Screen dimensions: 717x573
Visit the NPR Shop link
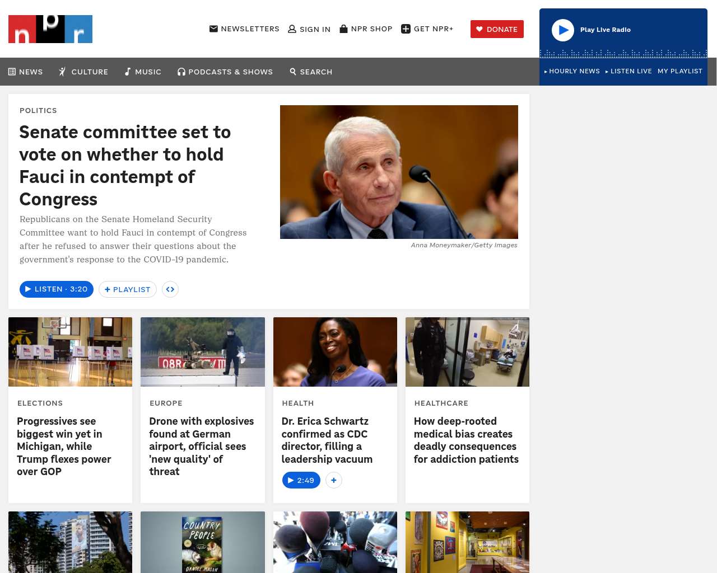[366, 29]
